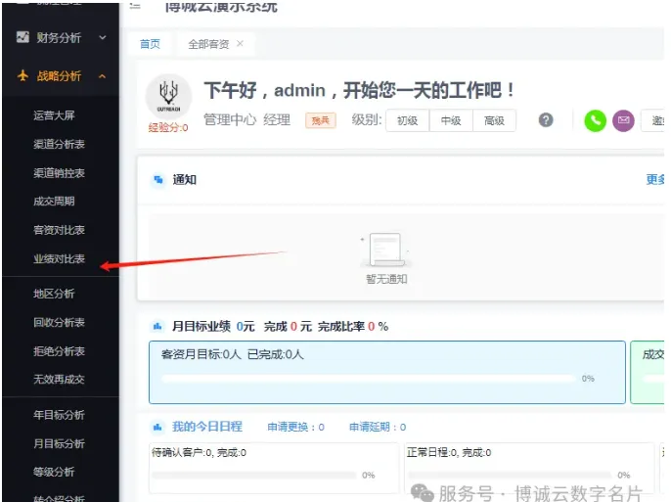Click the hamburger menu collapse icon
Viewport: 671px width, 502px height.
(x=135, y=6)
